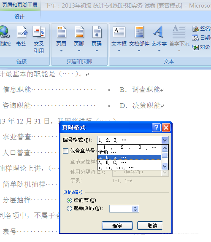Click the text 'B. 调查职能' in the document
The height and width of the screenshot is (242, 211).
[140, 89]
